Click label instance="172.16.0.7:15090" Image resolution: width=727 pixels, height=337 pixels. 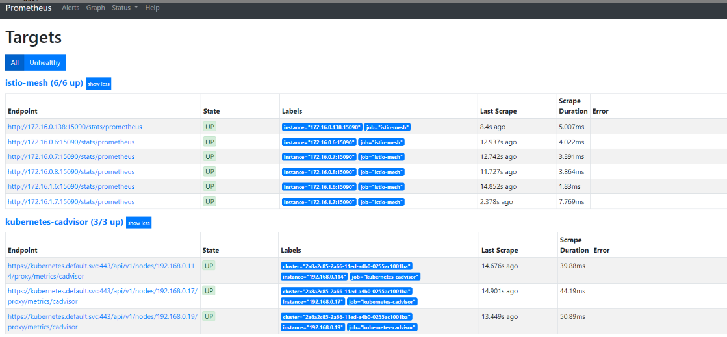319,157
